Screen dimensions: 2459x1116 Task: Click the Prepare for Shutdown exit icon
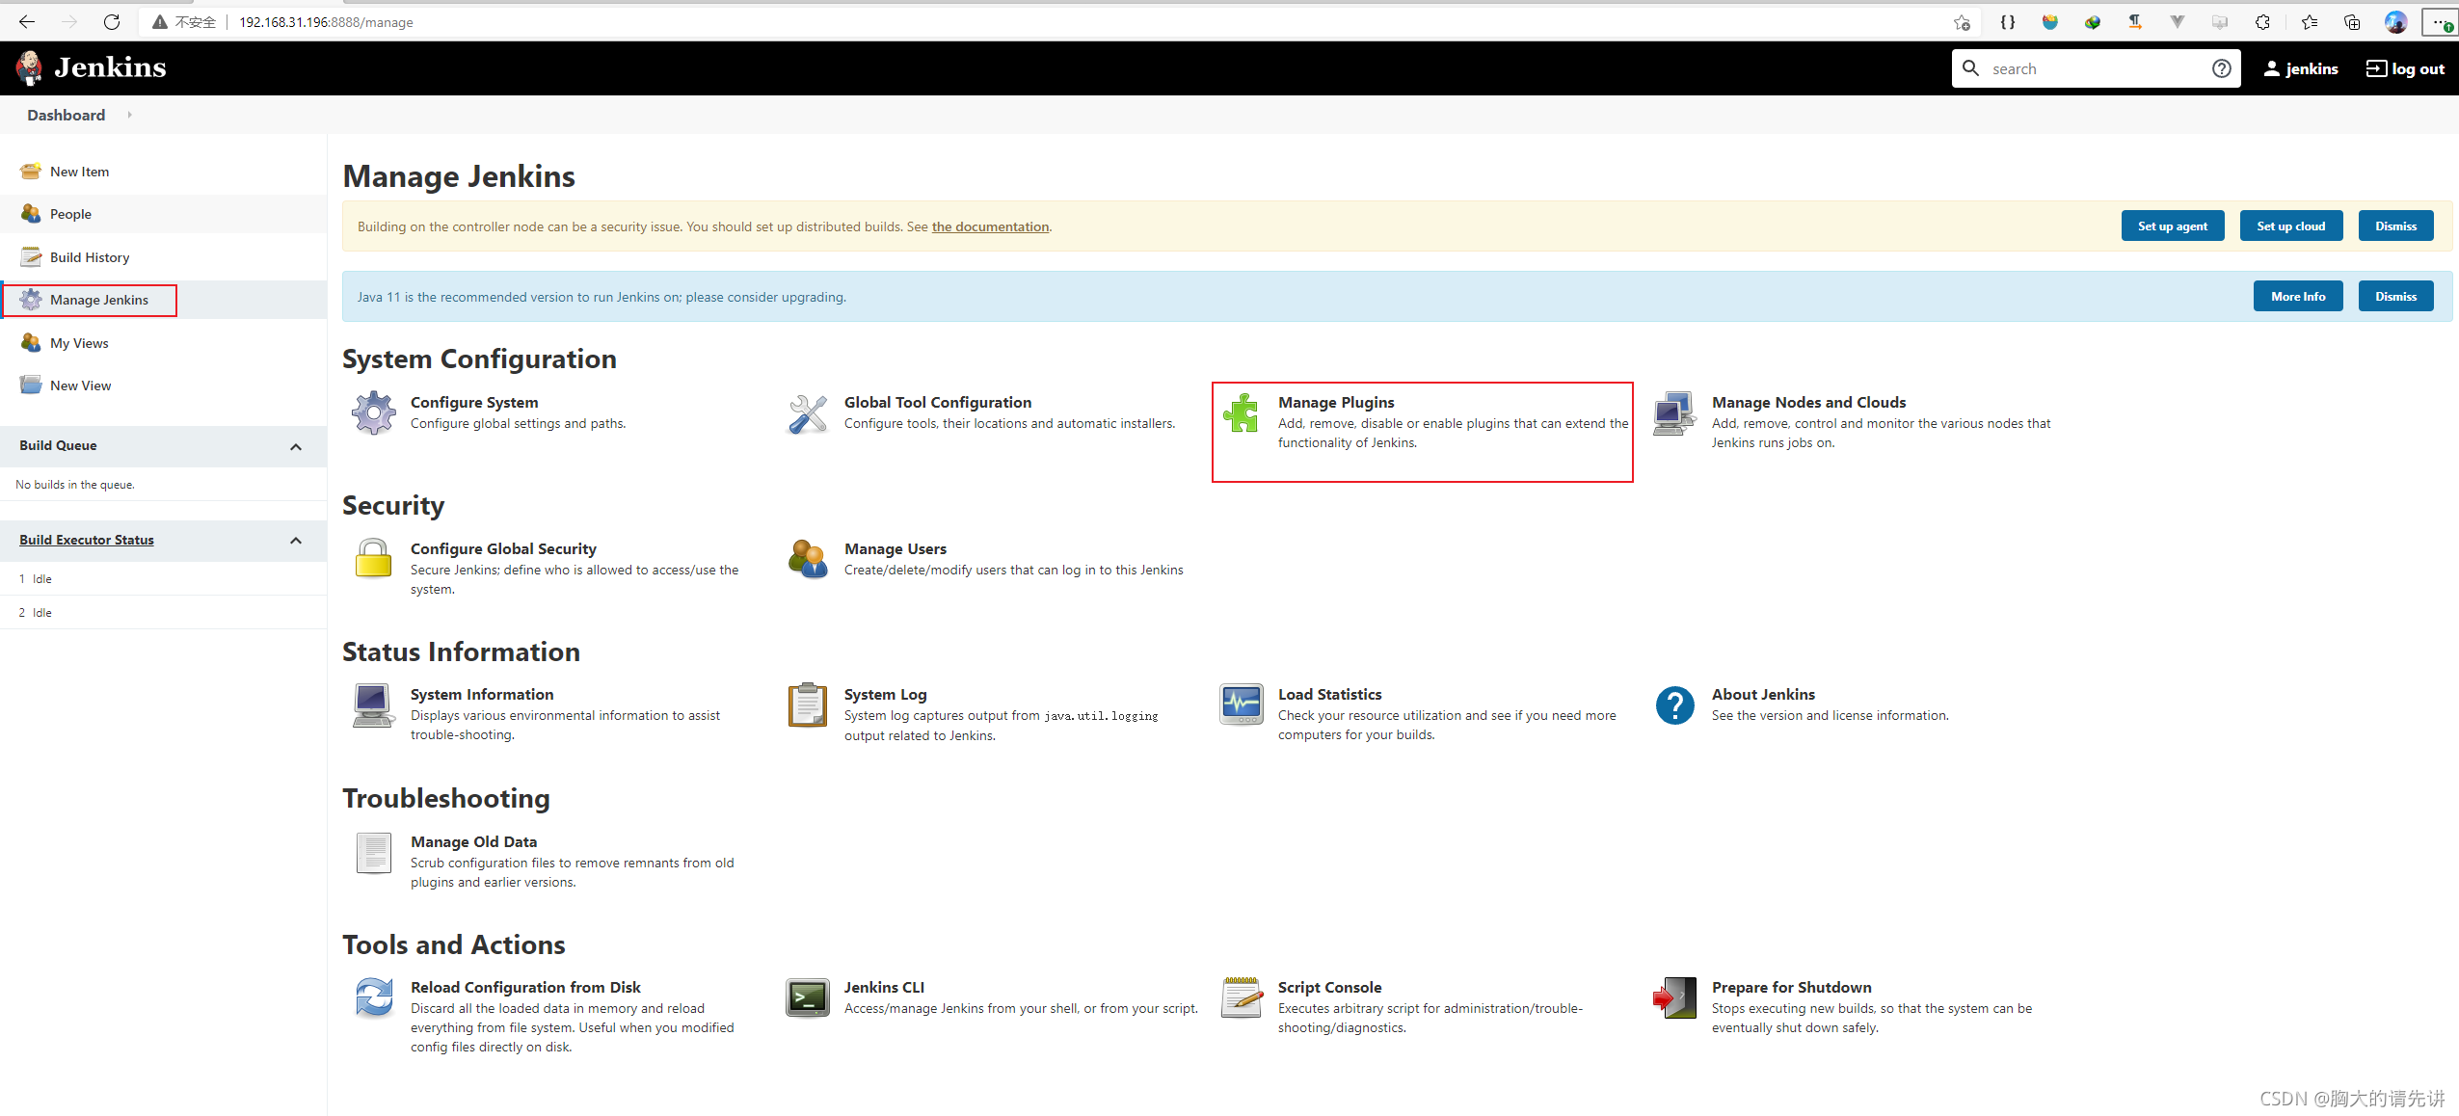tap(1674, 998)
